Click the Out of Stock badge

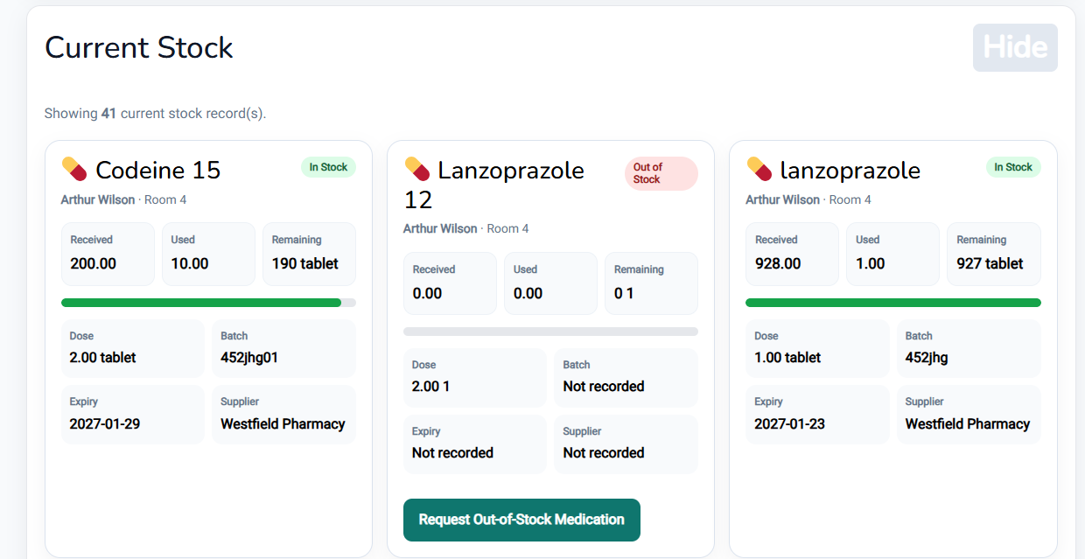[661, 173]
